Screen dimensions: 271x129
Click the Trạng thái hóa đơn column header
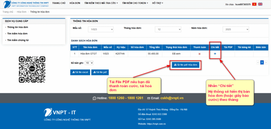176,47
